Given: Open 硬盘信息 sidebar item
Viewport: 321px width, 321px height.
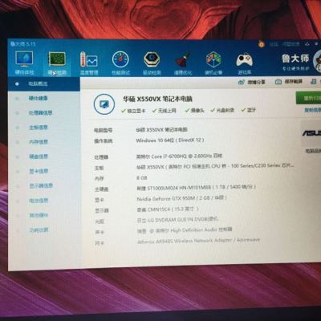Looking at the screenshot, I should pyautogui.click(x=39, y=156).
